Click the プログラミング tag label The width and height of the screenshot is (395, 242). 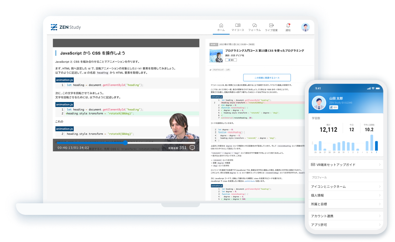(x=218, y=70)
